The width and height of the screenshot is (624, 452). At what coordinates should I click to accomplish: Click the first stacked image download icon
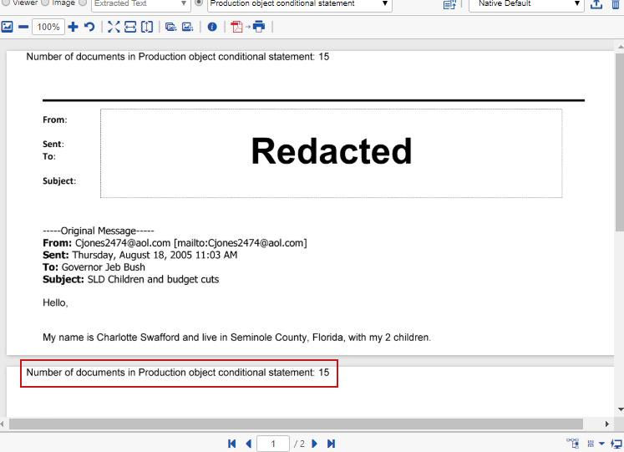tap(171, 27)
